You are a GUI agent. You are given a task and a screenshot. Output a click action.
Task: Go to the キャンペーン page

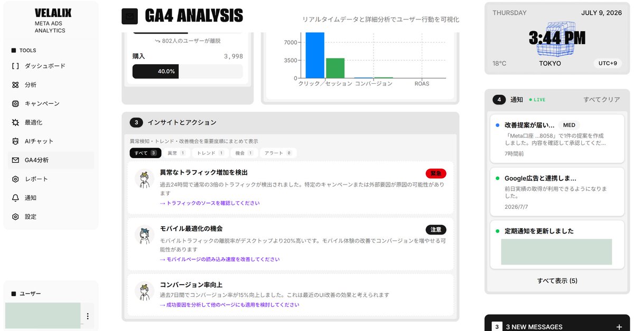pyautogui.click(x=51, y=104)
